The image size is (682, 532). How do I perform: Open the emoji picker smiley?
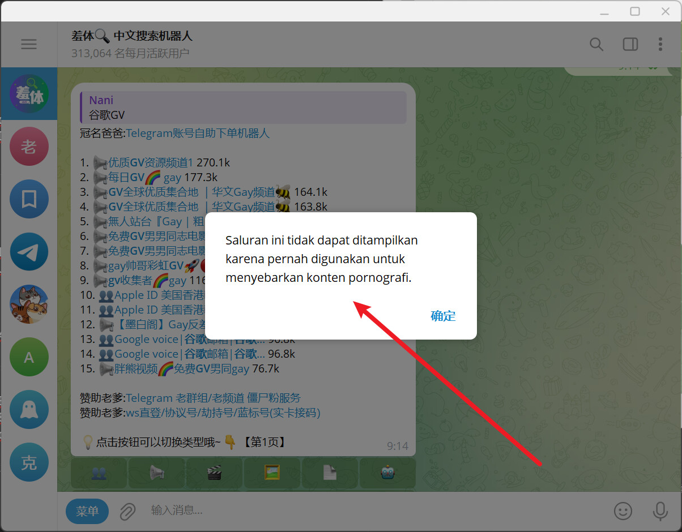pyautogui.click(x=623, y=511)
